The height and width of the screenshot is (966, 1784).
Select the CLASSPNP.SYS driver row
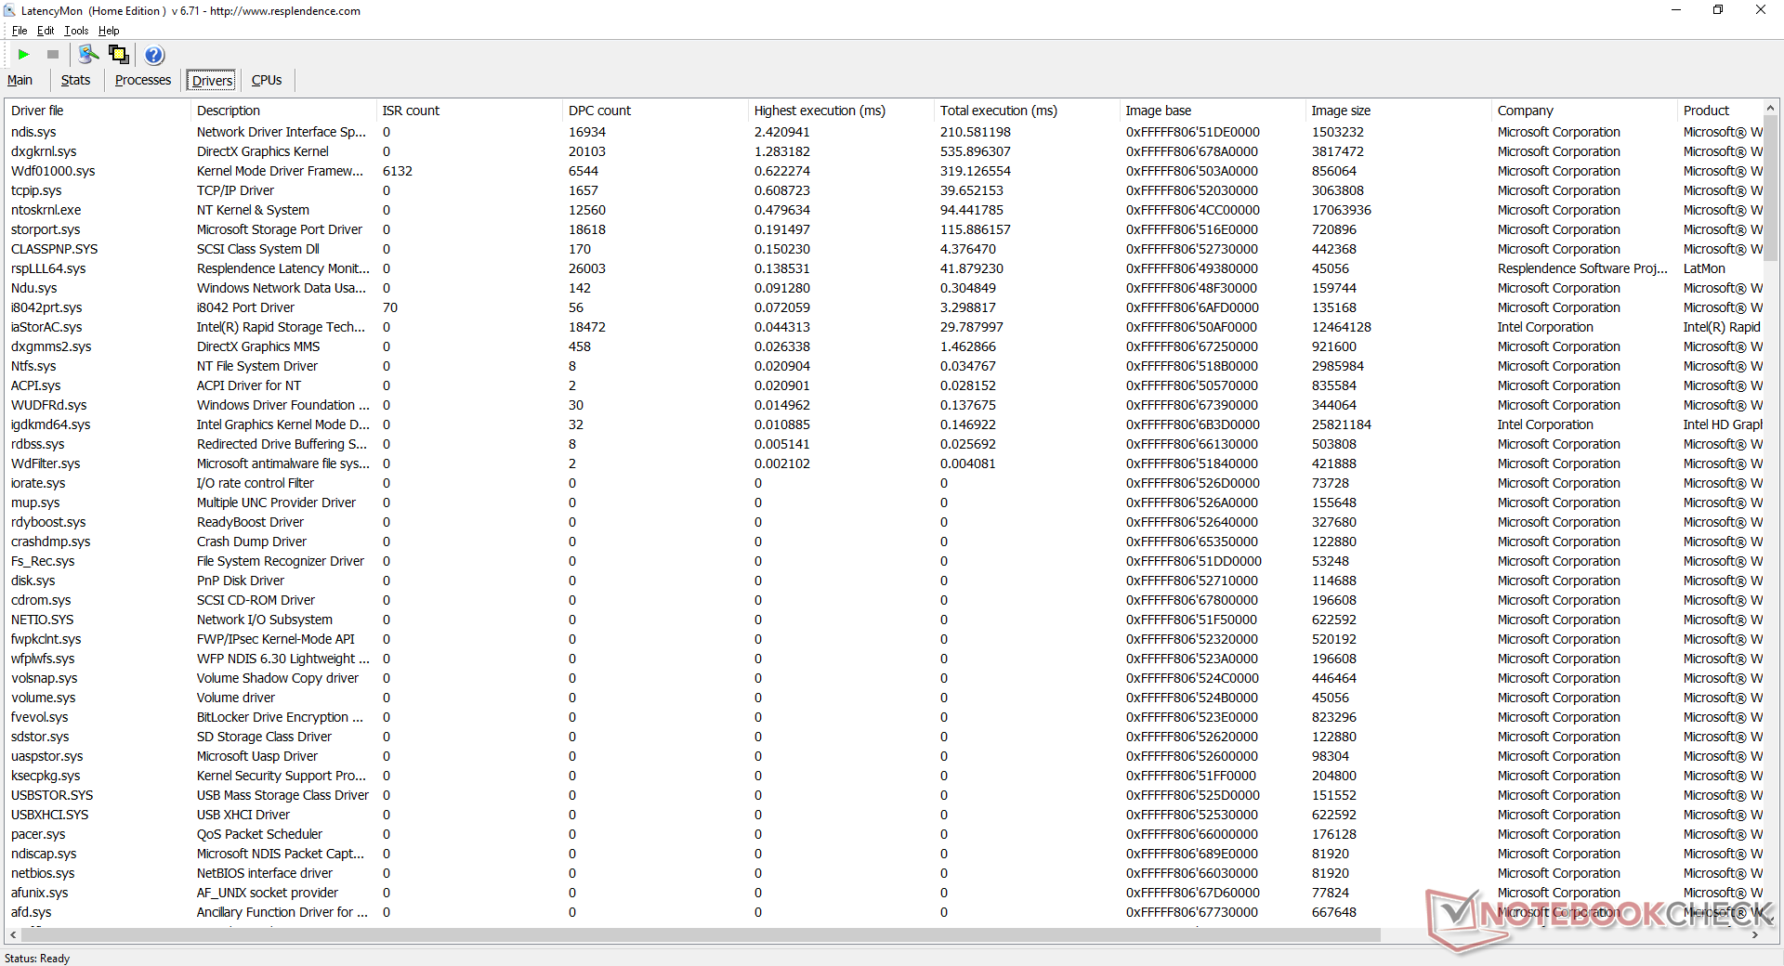coord(884,249)
